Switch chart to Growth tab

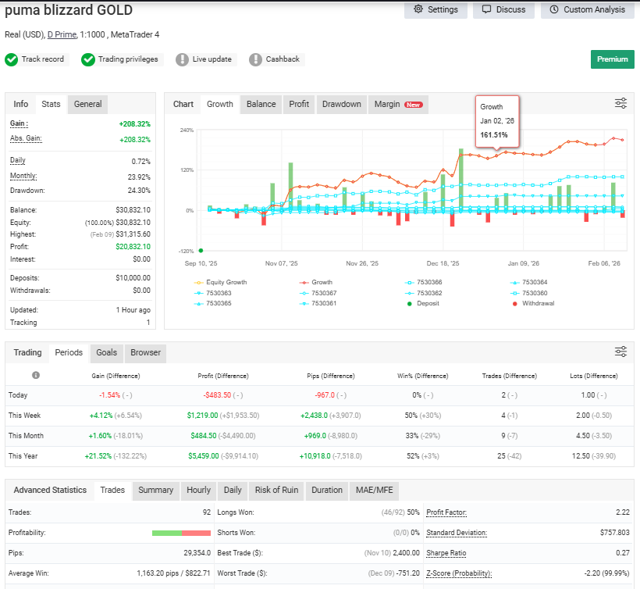click(219, 104)
